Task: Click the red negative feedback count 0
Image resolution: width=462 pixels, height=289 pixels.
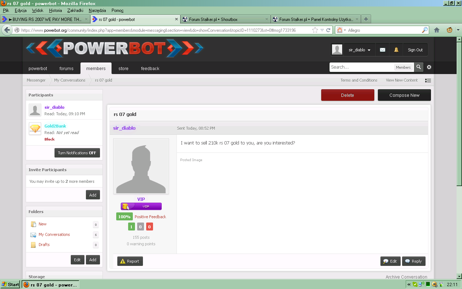Action: [149, 227]
